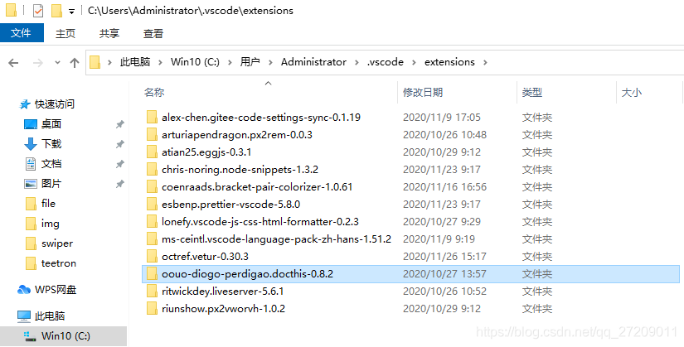The height and width of the screenshot is (347, 684).
Task: Click 此电脑 in the address breadcrumb
Action: (135, 62)
